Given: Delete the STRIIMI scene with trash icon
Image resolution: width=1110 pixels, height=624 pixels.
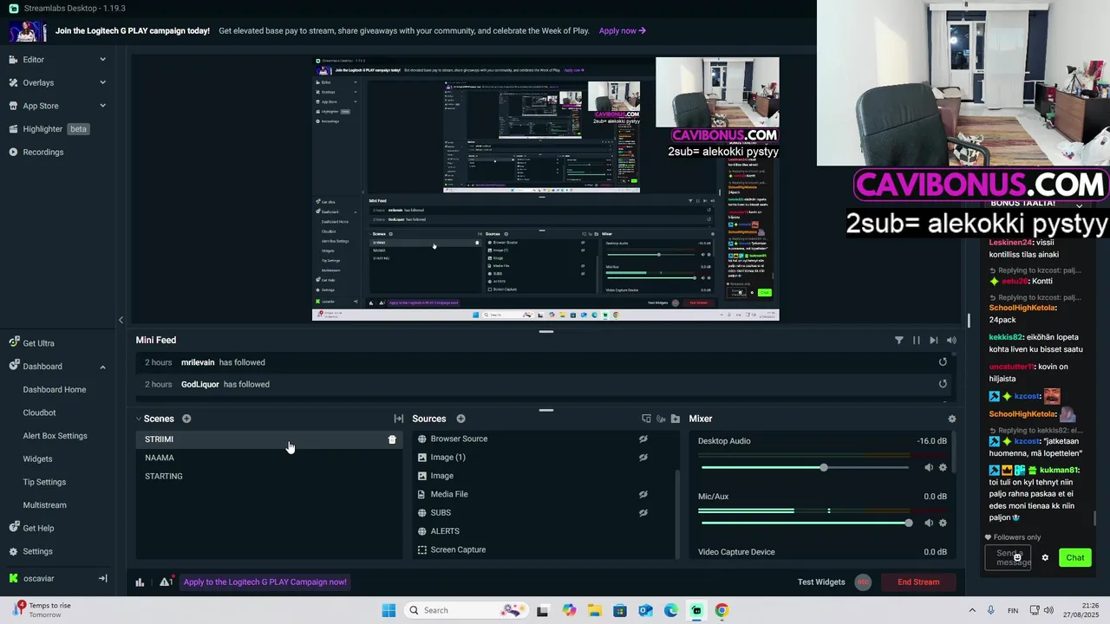Looking at the screenshot, I should tap(392, 439).
